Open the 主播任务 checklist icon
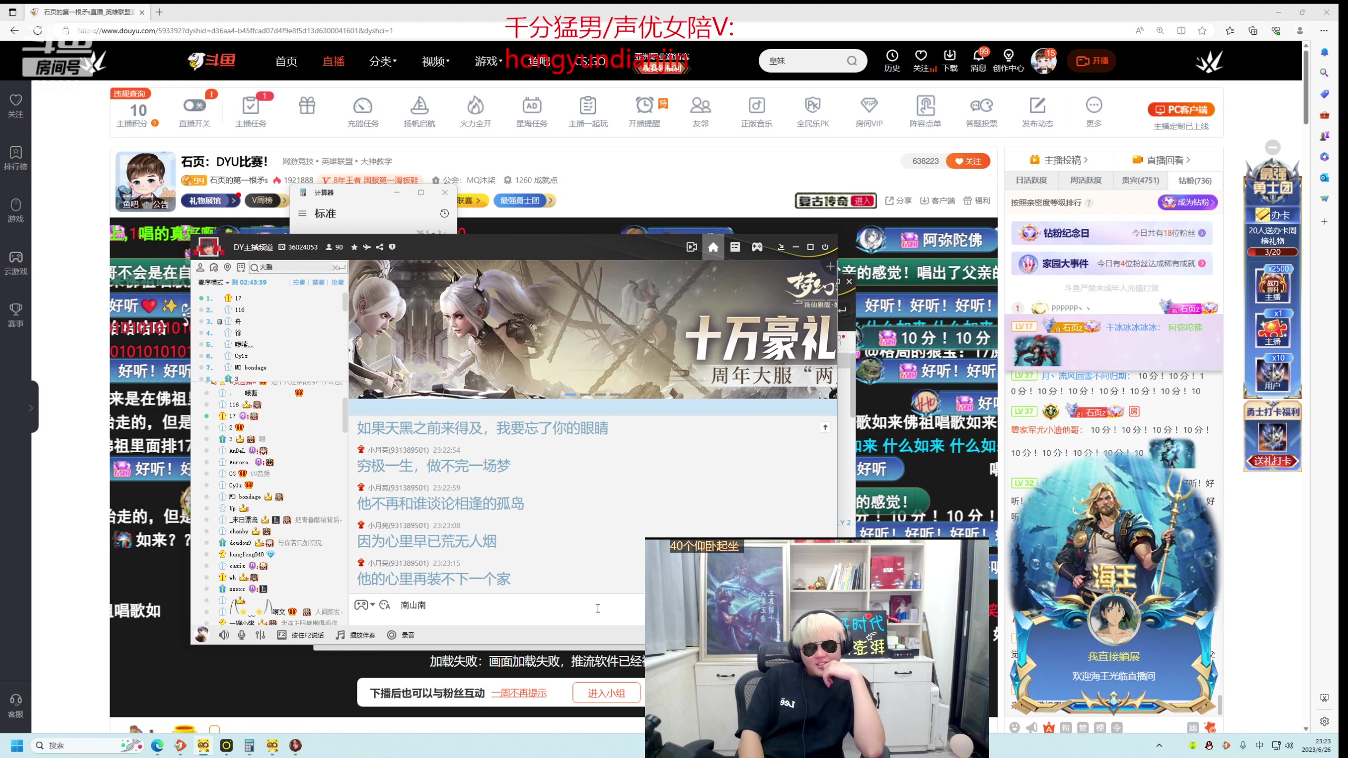This screenshot has height=758, width=1348. [x=251, y=106]
